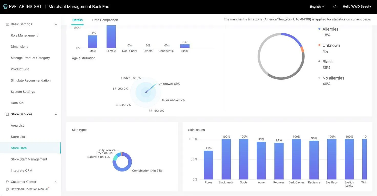Screen dimensions: 377x196
Task: Collapse the Customer Center section chevron
Action: tap(56, 182)
